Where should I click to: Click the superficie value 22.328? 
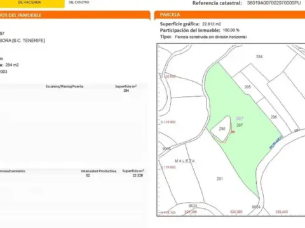pyautogui.click(x=138, y=175)
